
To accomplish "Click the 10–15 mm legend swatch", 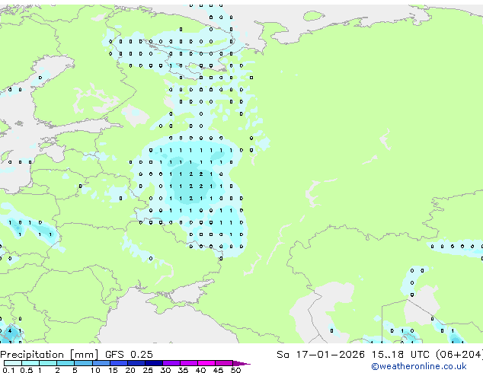I will click(x=101, y=363).
